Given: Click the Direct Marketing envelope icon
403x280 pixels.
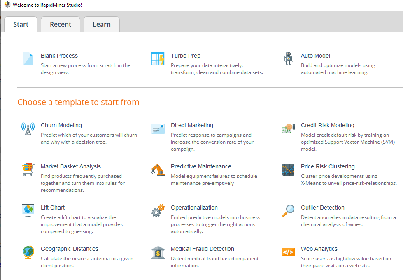Looking at the screenshot, I should click(158, 128).
